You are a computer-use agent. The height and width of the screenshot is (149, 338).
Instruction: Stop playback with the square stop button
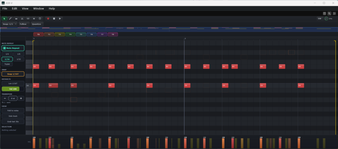pyautogui.click(x=54, y=19)
